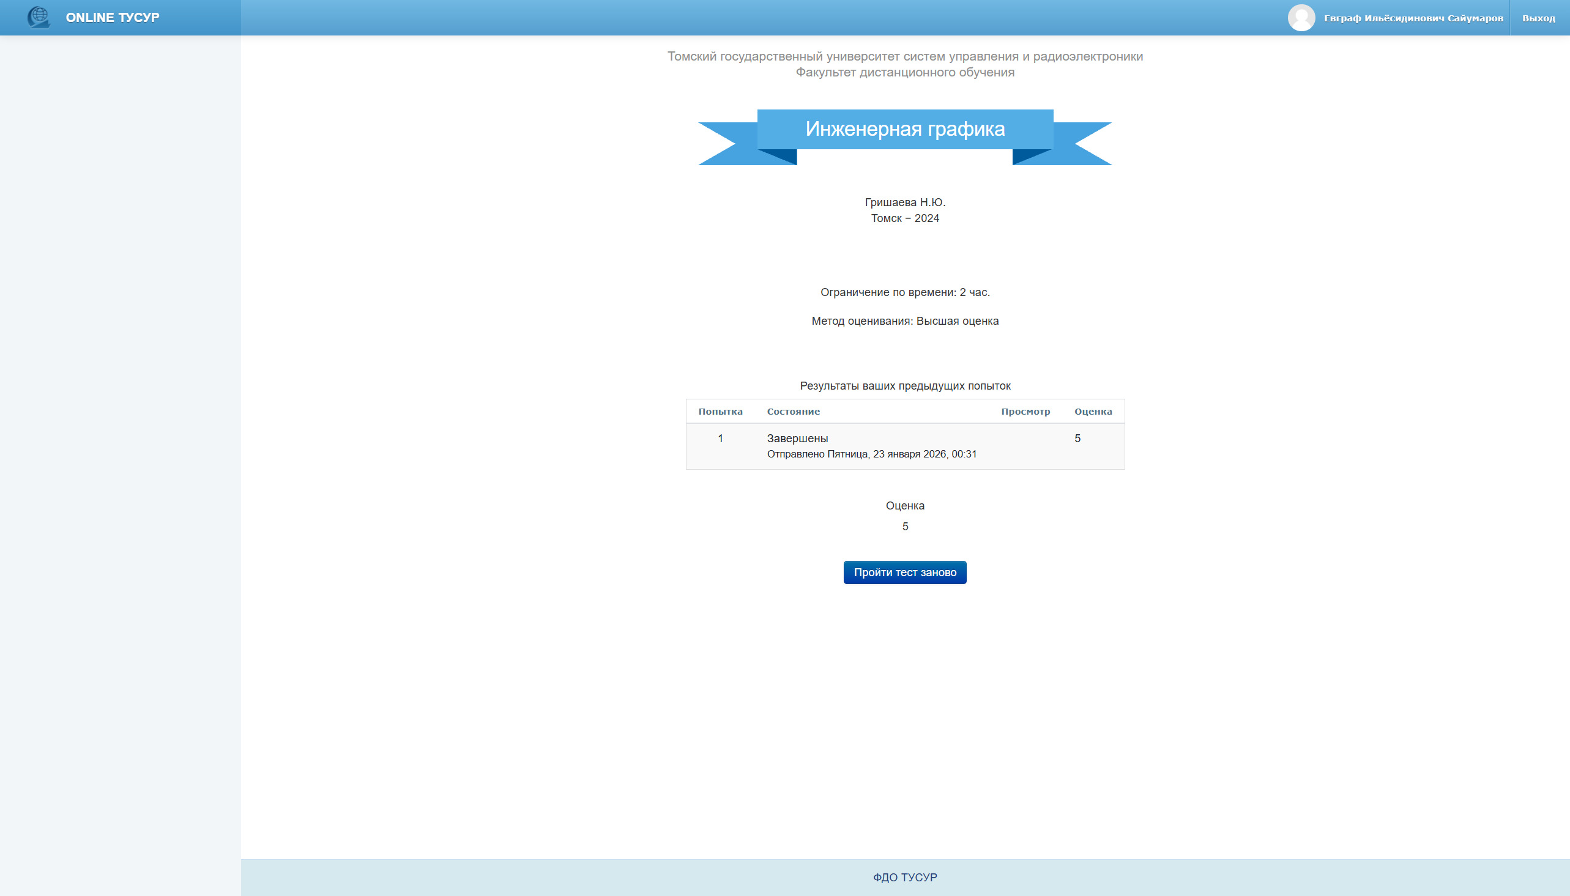Click the grade 5 in the attempt row
The height and width of the screenshot is (896, 1570).
coord(1077,439)
